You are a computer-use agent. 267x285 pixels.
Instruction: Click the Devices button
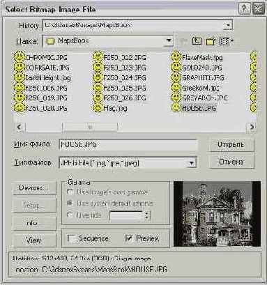click(34, 187)
